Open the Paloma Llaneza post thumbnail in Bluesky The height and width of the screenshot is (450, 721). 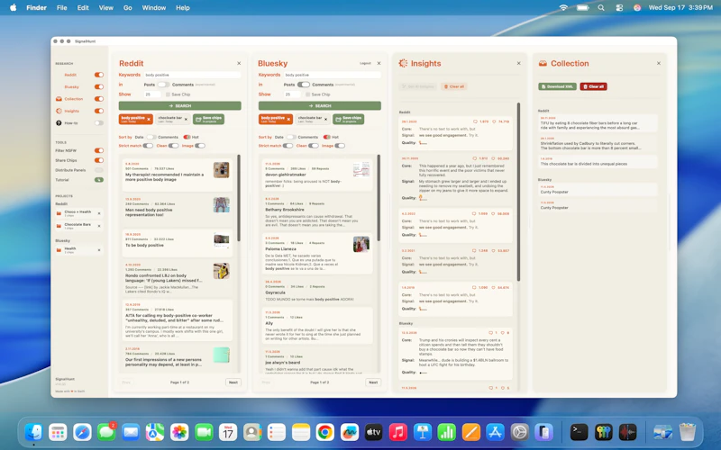(361, 244)
